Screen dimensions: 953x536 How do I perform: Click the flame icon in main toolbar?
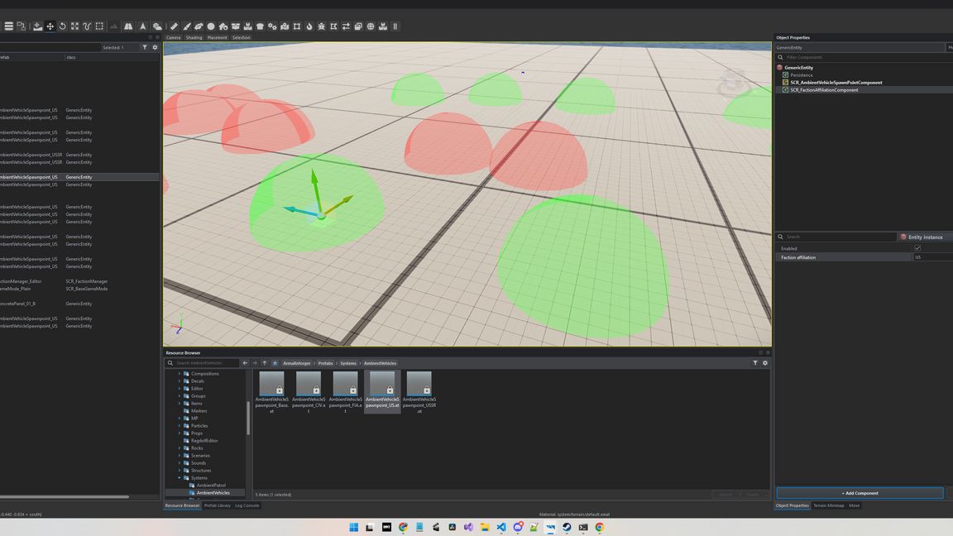(x=309, y=26)
